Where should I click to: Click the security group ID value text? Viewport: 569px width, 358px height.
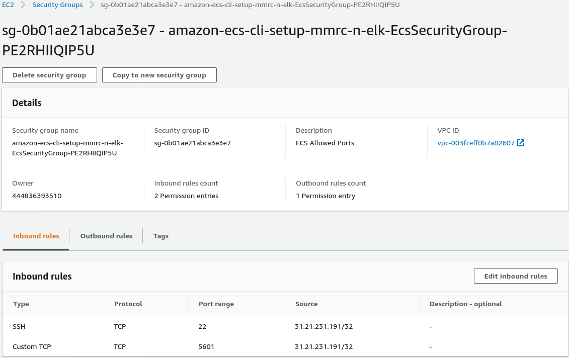(x=193, y=143)
